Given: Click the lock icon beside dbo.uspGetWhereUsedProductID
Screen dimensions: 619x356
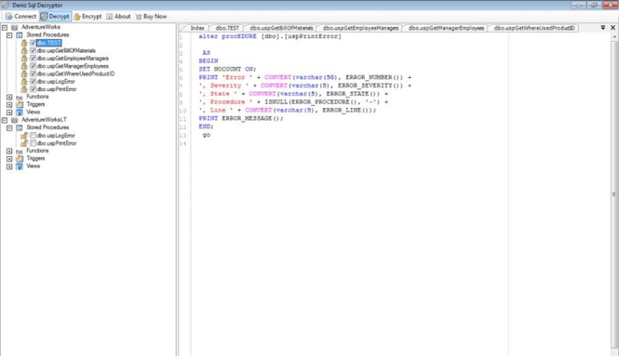Looking at the screenshot, I should [x=24, y=73].
